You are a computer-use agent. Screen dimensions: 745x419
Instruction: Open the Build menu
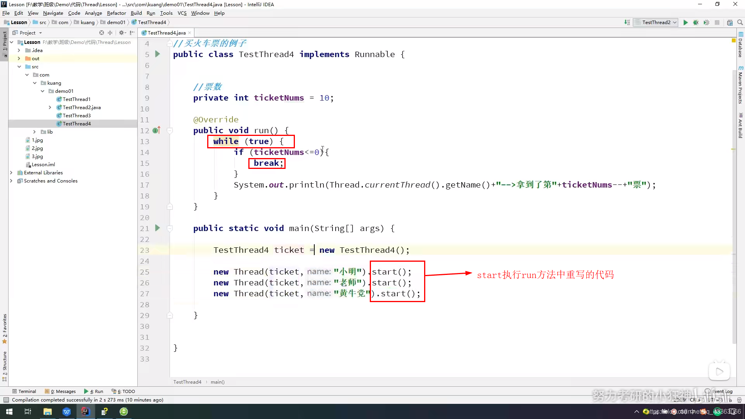point(136,13)
